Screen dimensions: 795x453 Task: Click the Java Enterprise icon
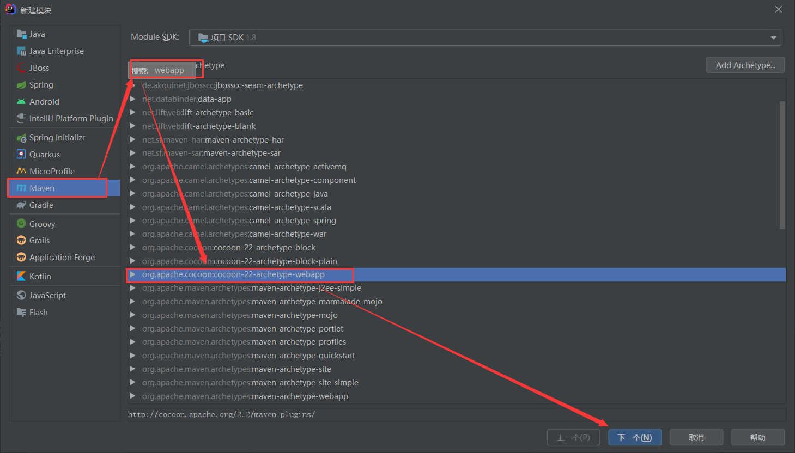coord(21,51)
